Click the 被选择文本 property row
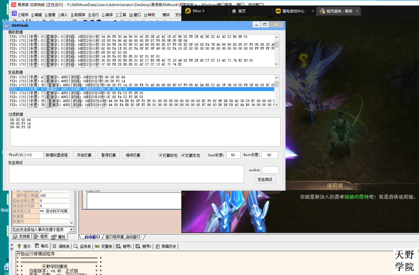Screen dimensions: 419x275 (x=41, y=211)
